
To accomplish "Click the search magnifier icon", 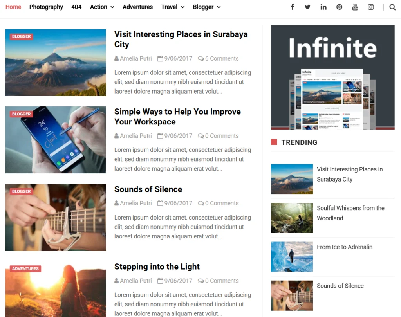I will tap(392, 7).
